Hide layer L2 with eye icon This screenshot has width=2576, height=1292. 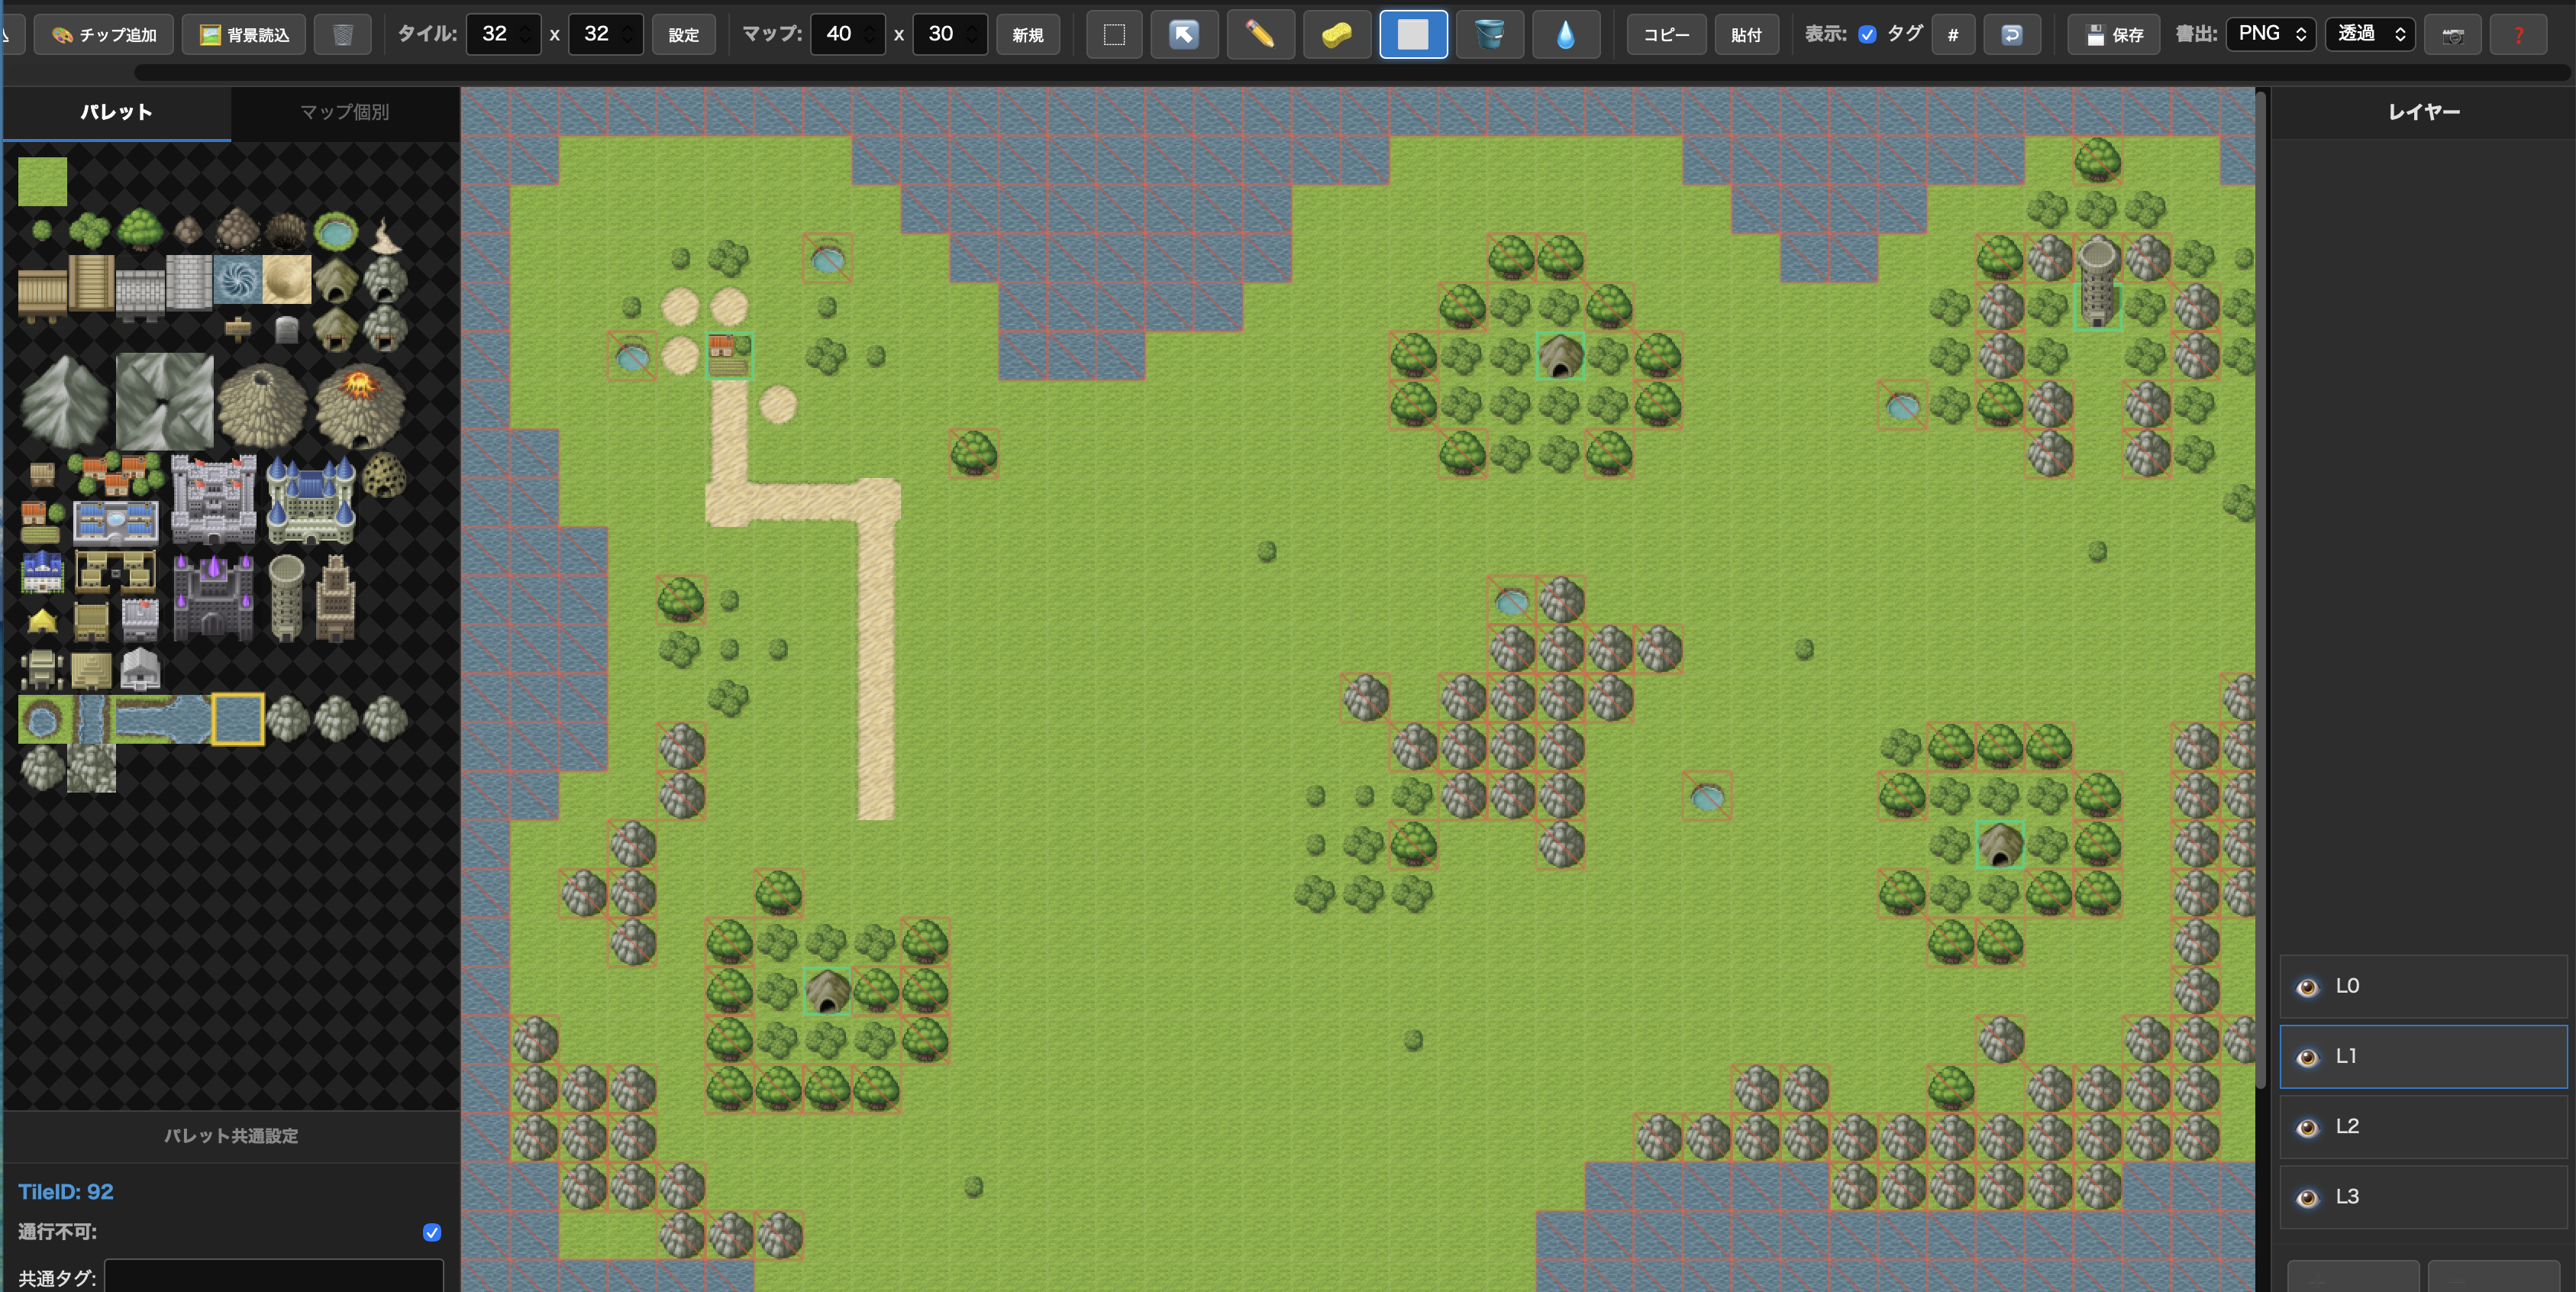(x=2308, y=1127)
